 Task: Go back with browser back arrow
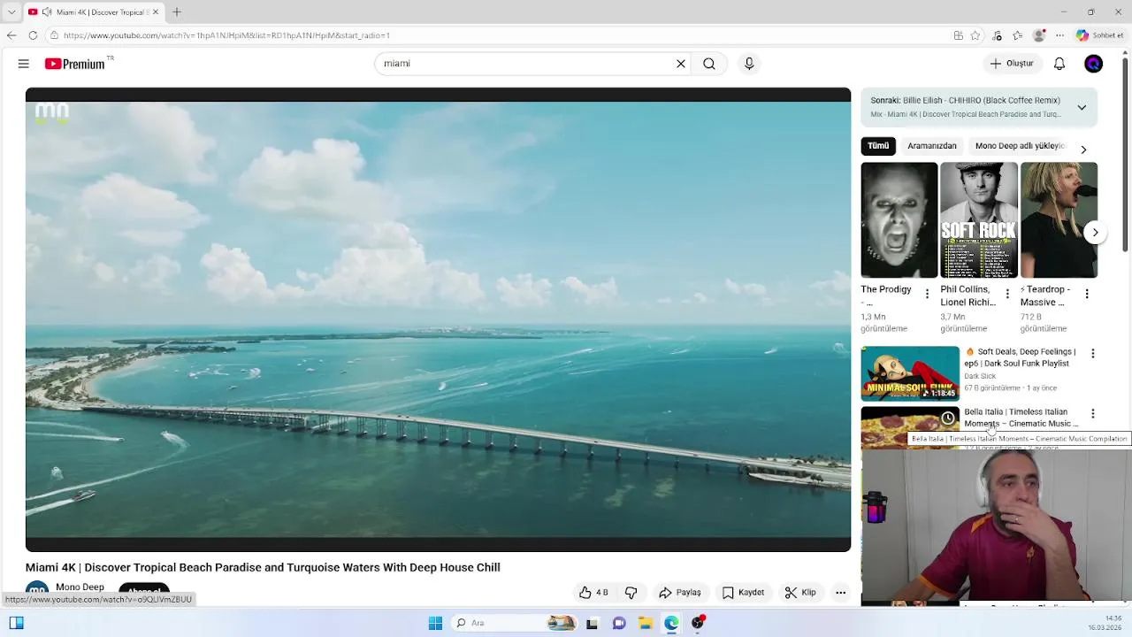pos(11,35)
